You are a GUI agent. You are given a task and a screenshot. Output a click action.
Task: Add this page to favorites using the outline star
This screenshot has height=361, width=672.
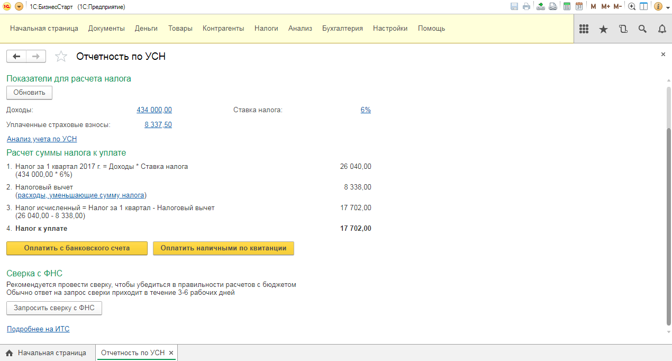(x=61, y=57)
